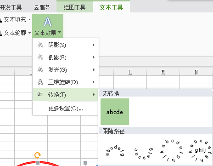The height and width of the screenshot is (166, 213).
Task: Collapse the 文本效果 dropdown arrow
Action: coord(60,32)
